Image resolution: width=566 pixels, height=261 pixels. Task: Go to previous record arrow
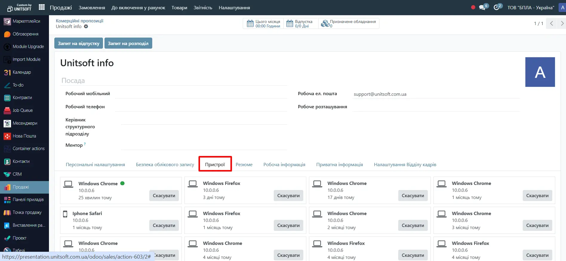coord(551,23)
